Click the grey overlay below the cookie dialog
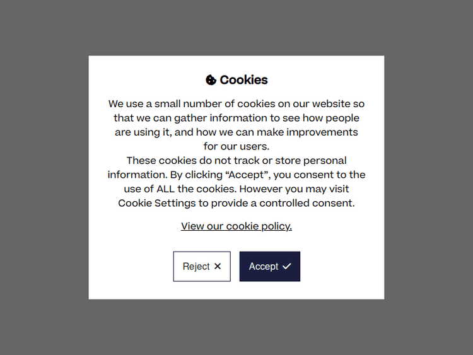The width and height of the screenshot is (473, 355). tap(237, 327)
